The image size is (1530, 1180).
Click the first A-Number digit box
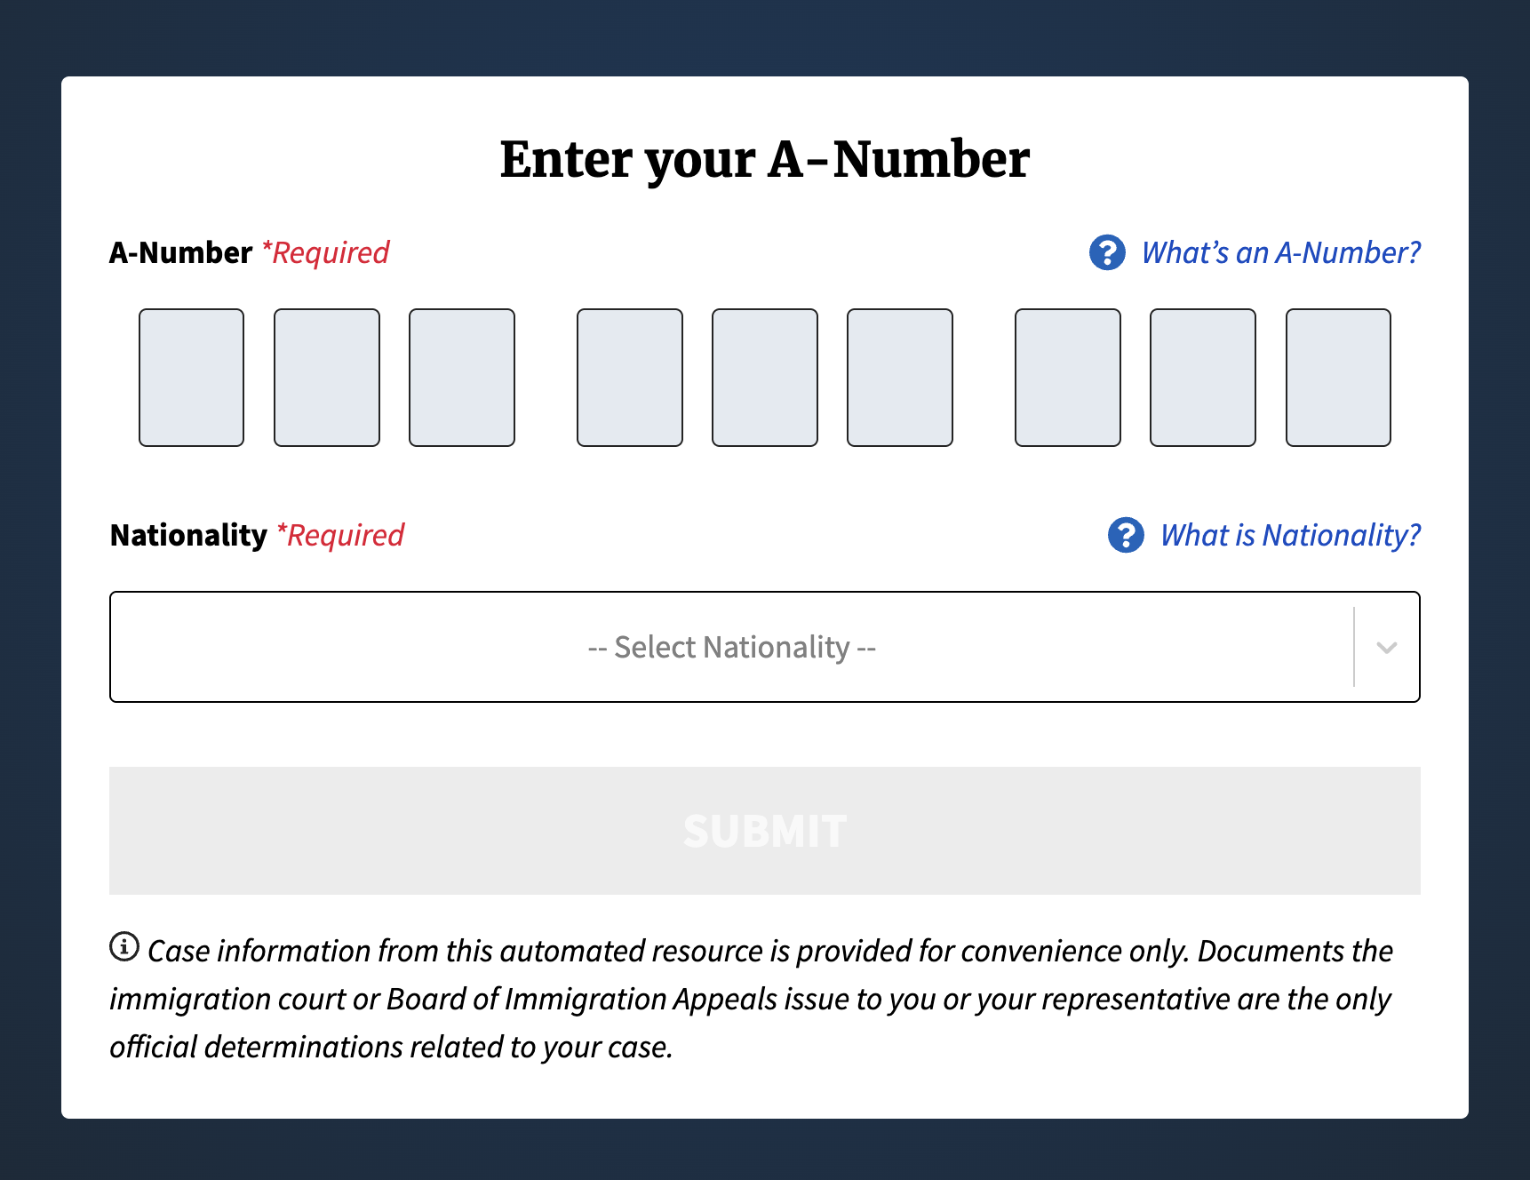(x=191, y=377)
